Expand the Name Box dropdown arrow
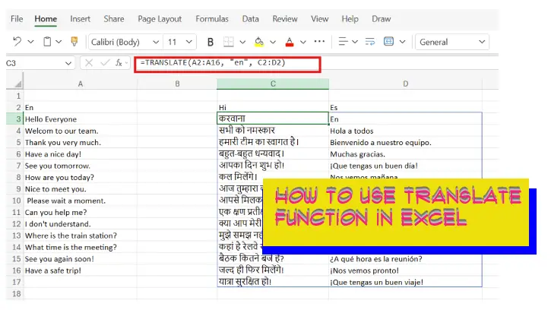551x310 pixels. (68, 64)
